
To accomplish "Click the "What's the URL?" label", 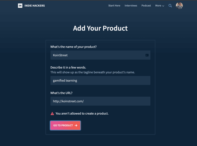I will coord(61,93).
